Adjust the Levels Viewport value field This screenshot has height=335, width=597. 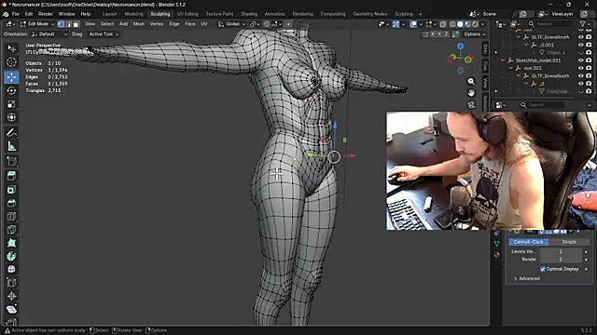[561, 251]
